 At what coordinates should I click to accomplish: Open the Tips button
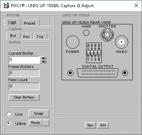coord(90,125)
